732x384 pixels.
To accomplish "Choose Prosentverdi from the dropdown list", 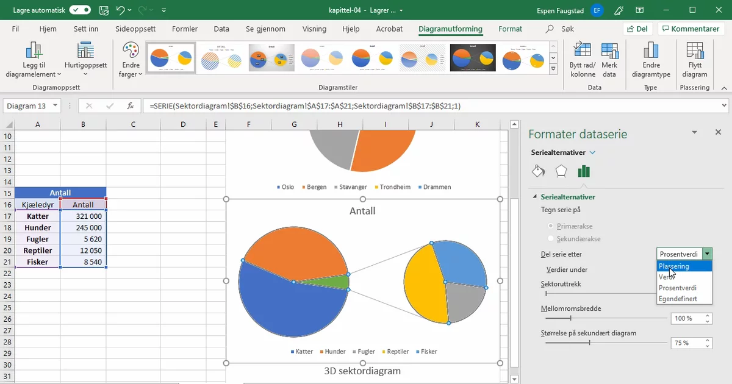I will (684, 288).
